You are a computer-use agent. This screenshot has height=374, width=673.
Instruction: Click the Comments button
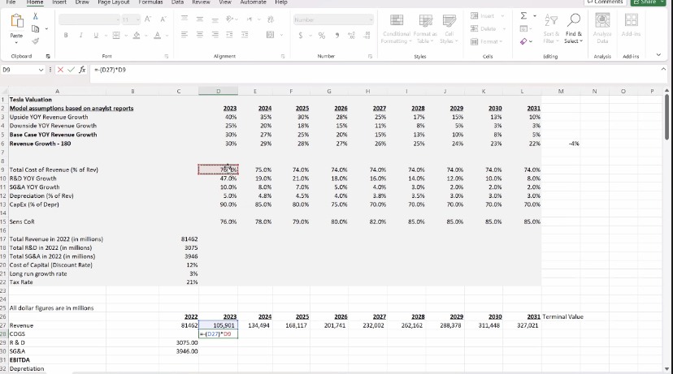(x=606, y=2)
